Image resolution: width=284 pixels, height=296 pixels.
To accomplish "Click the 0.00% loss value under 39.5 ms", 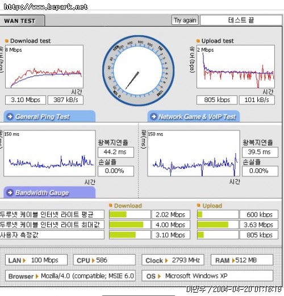I will pos(260,171).
